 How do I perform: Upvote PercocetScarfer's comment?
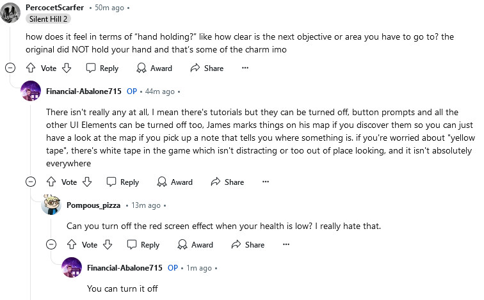tap(31, 68)
